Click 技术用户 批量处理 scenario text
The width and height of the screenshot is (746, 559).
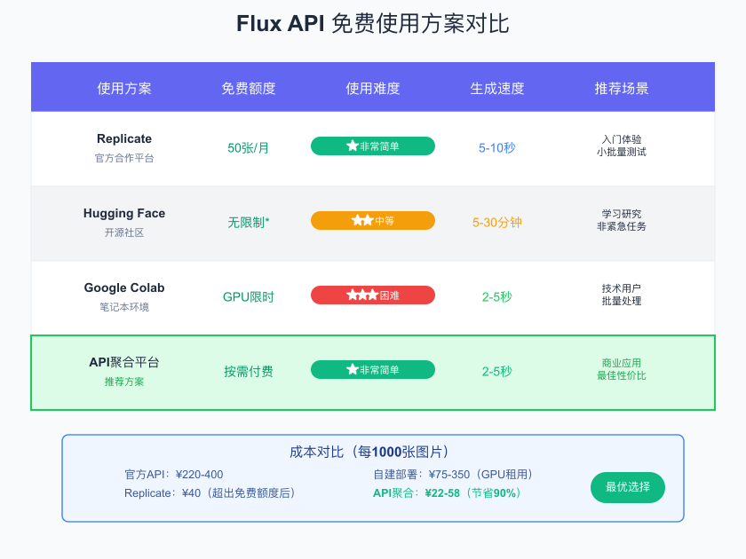(622, 295)
